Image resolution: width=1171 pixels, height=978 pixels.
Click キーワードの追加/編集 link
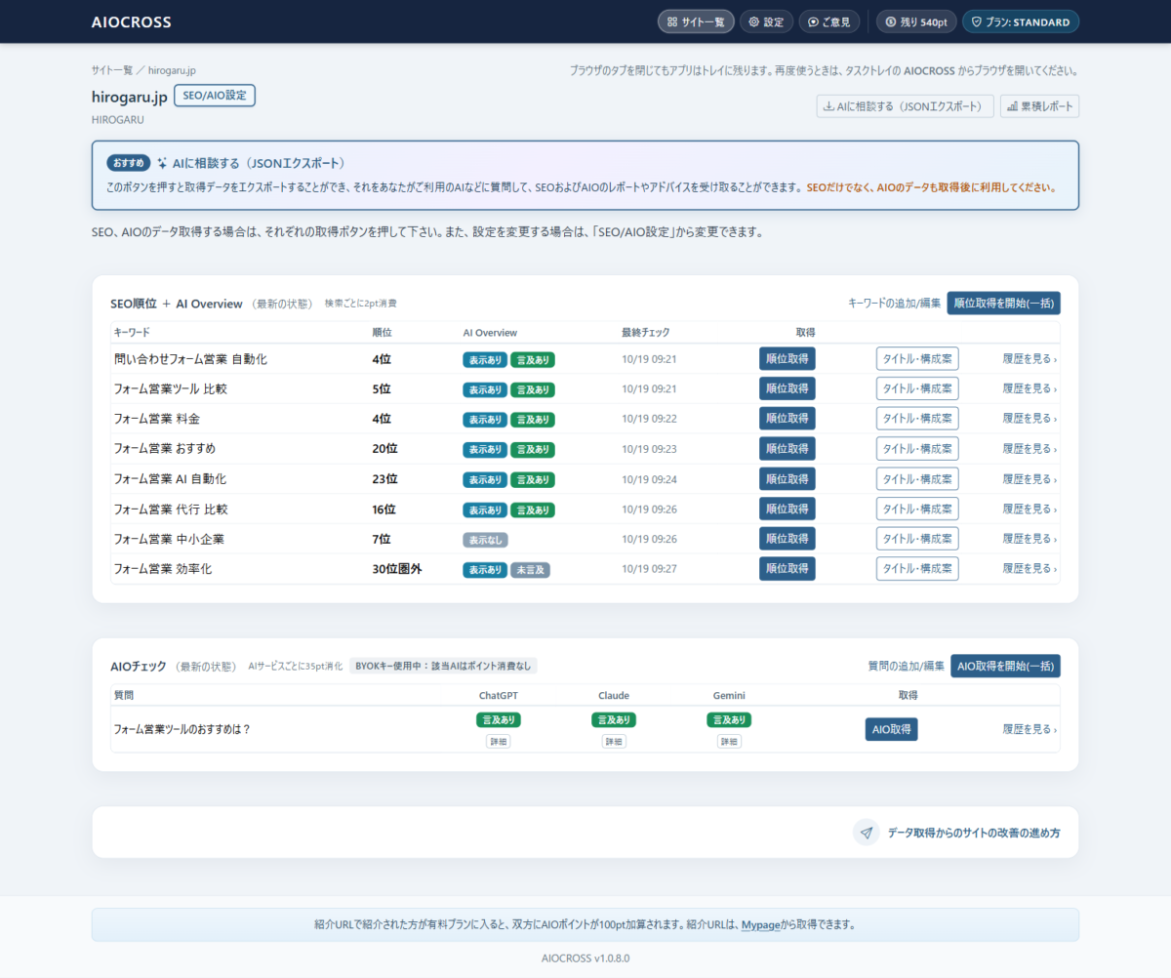895,304
